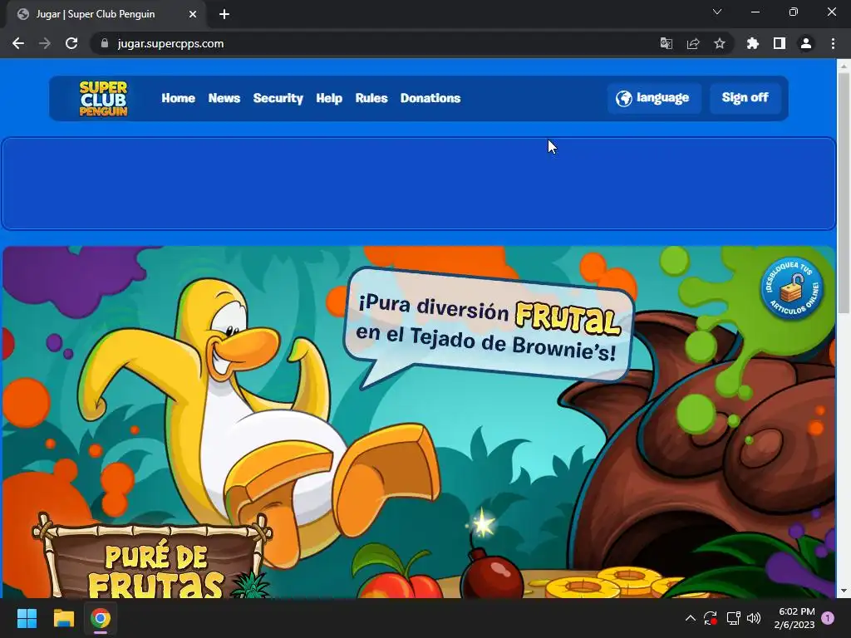This screenshot has width=851, height=638.
Task: Show hidden system tray icons
Action: [691, 618]
